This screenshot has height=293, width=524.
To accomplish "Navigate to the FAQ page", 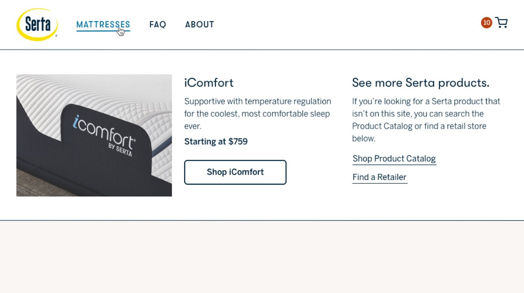I will [x=158, y=24].
